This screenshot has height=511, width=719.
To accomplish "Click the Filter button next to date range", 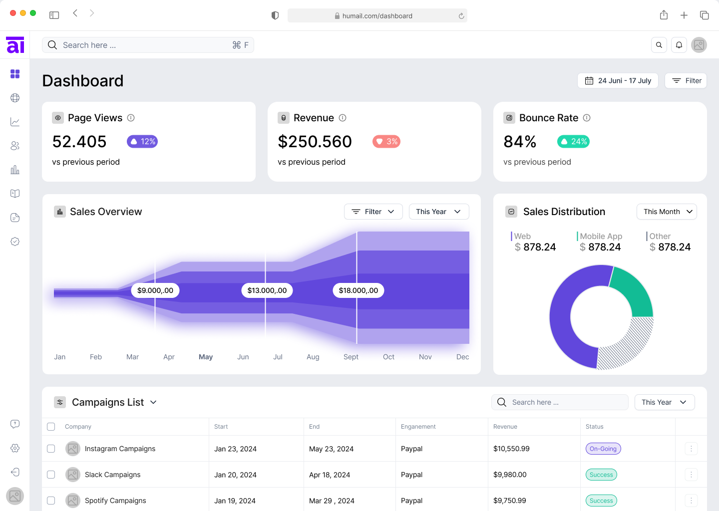I will coord(686,81).
